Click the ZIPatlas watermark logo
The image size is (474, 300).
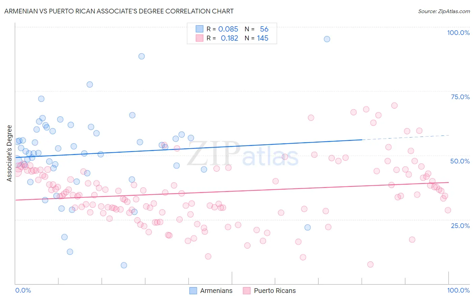(x=243, y=154)
